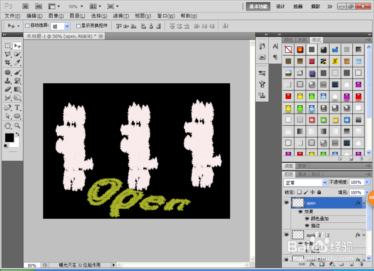The width and height of the screenshot is (374, 271).
Task: Switch to the Essentials workspace
Action: pos(258,6)
